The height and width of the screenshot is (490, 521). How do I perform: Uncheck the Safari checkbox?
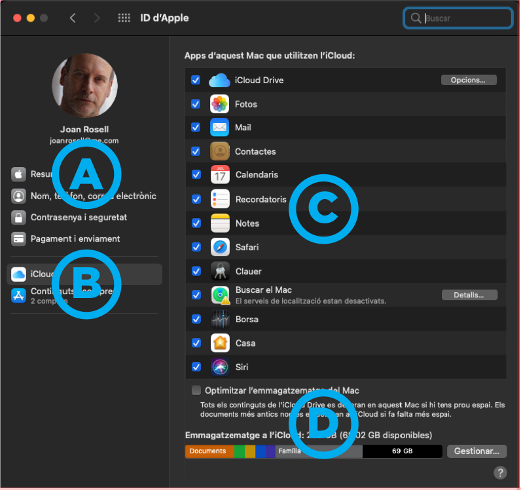point(196,247)
